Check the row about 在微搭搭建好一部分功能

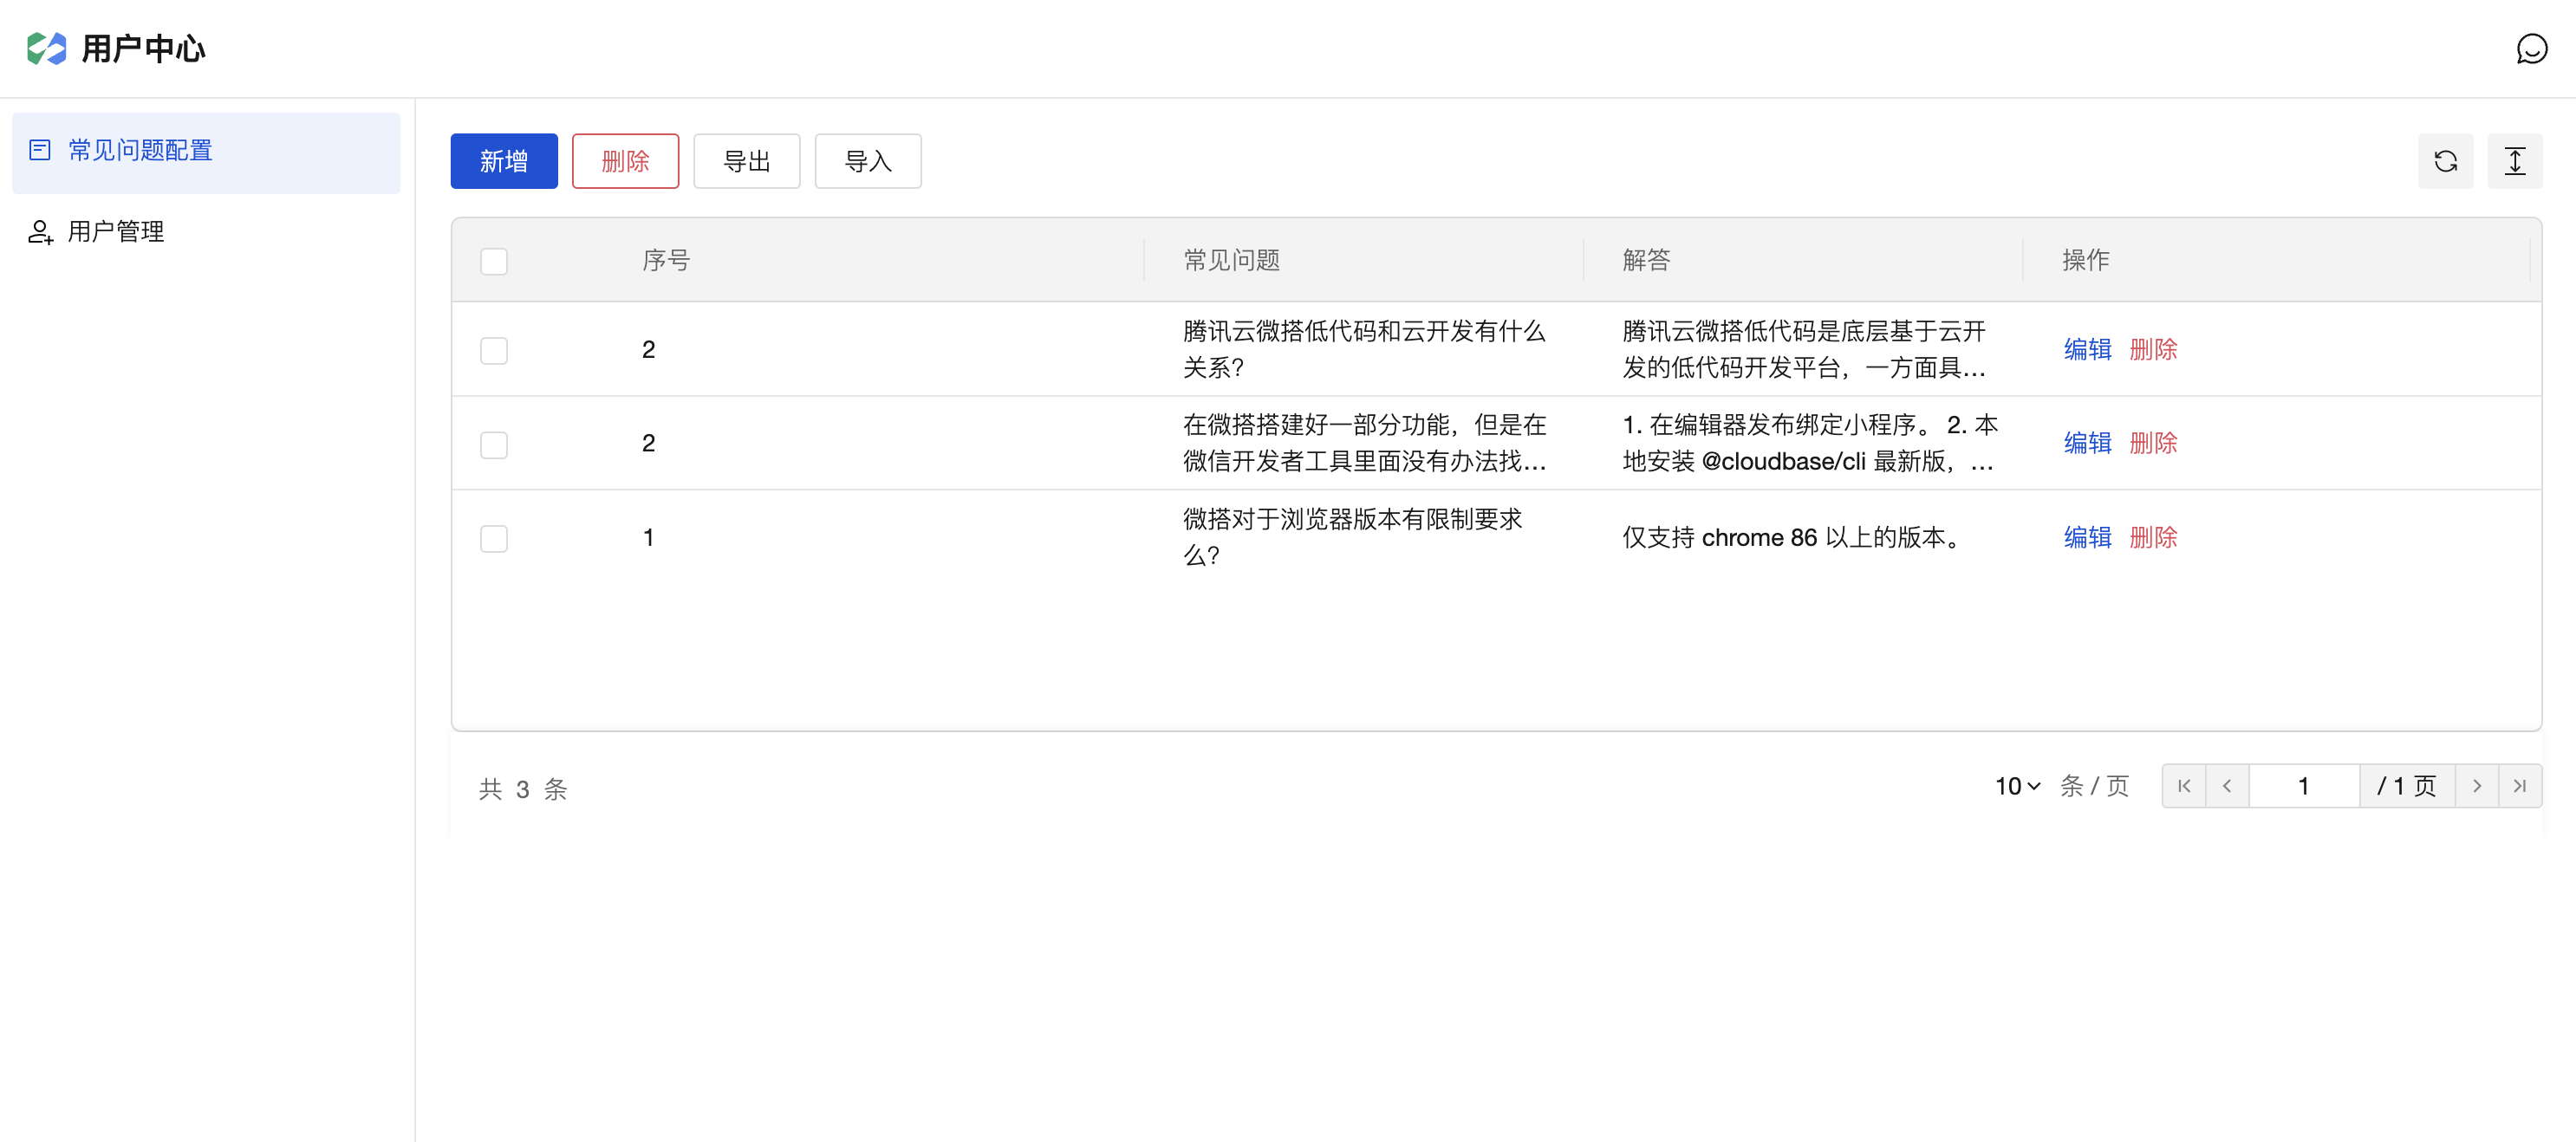(x=494, y=444)
